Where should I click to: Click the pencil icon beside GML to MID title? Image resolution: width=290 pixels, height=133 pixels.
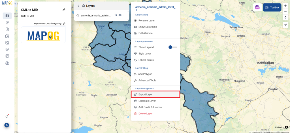pyautogui.click(x=64, y=10)
